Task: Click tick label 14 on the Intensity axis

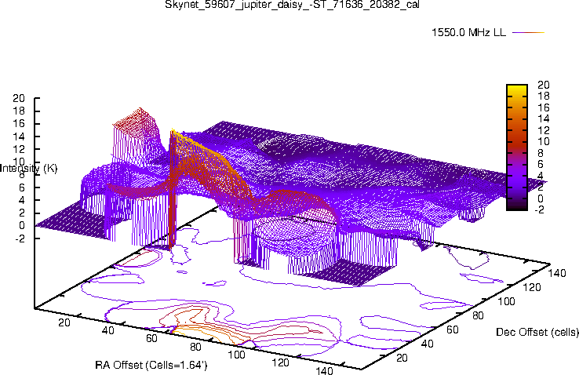Action: (x=19, y=137)
